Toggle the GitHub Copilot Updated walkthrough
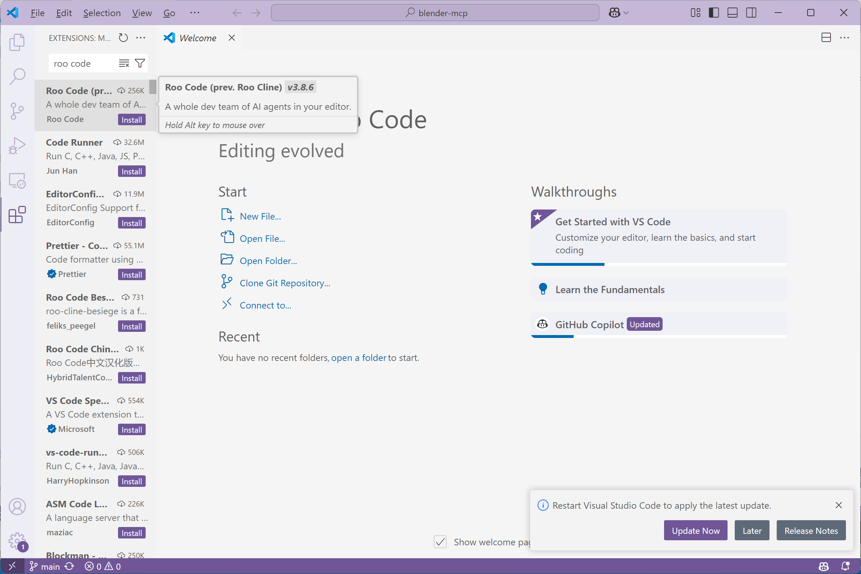861x574 pixels. click(659, 324)
